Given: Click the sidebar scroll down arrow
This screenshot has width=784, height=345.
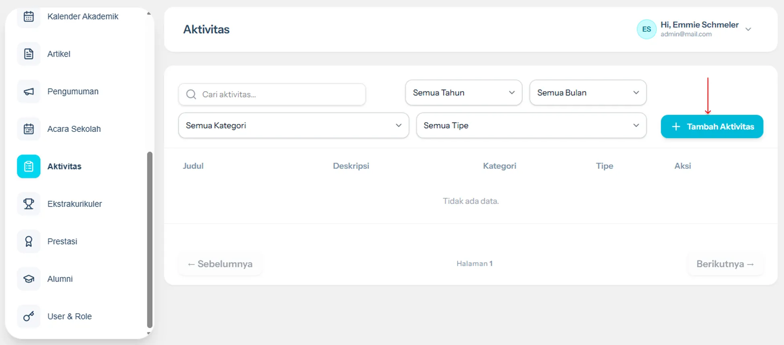Looking at the screenshot, I should (149, 333).
